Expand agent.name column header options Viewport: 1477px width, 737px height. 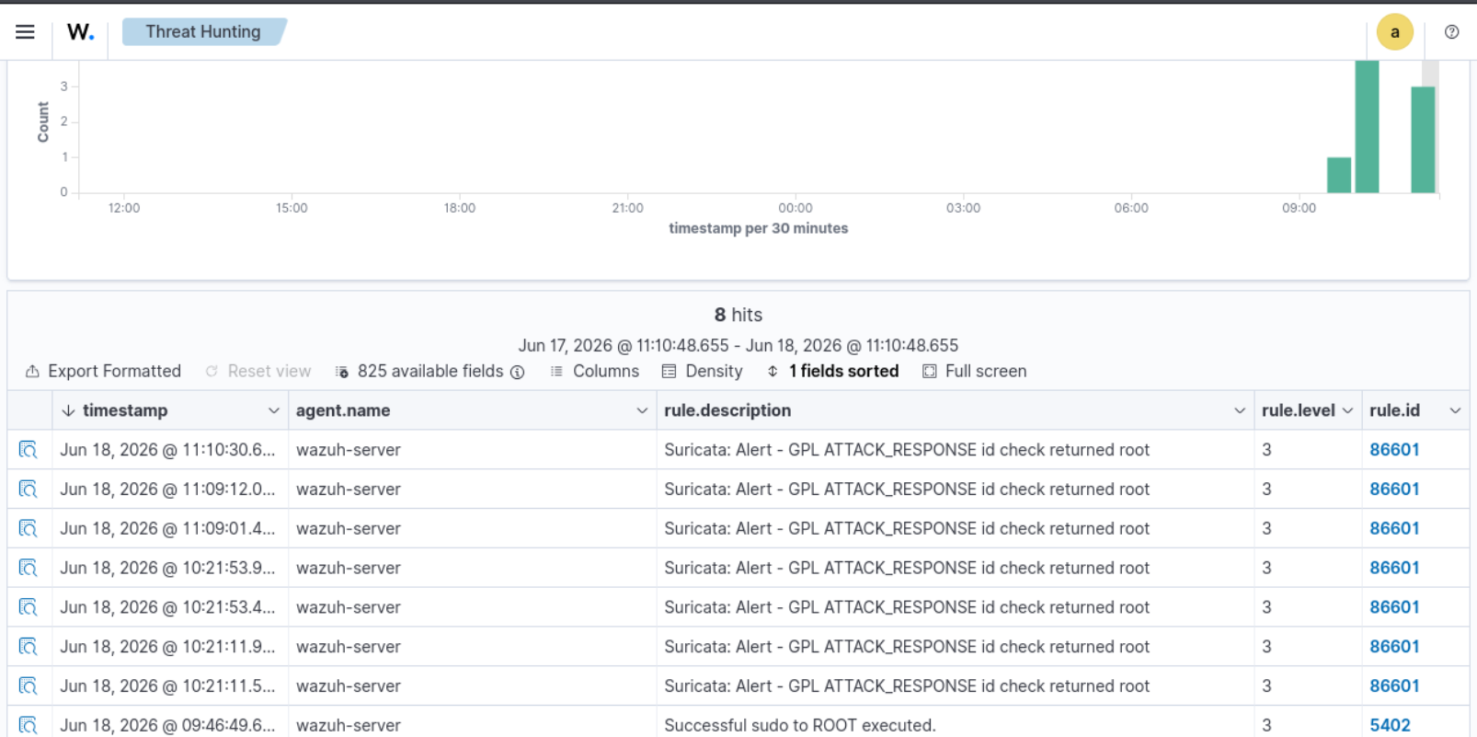tap(642, 410)
